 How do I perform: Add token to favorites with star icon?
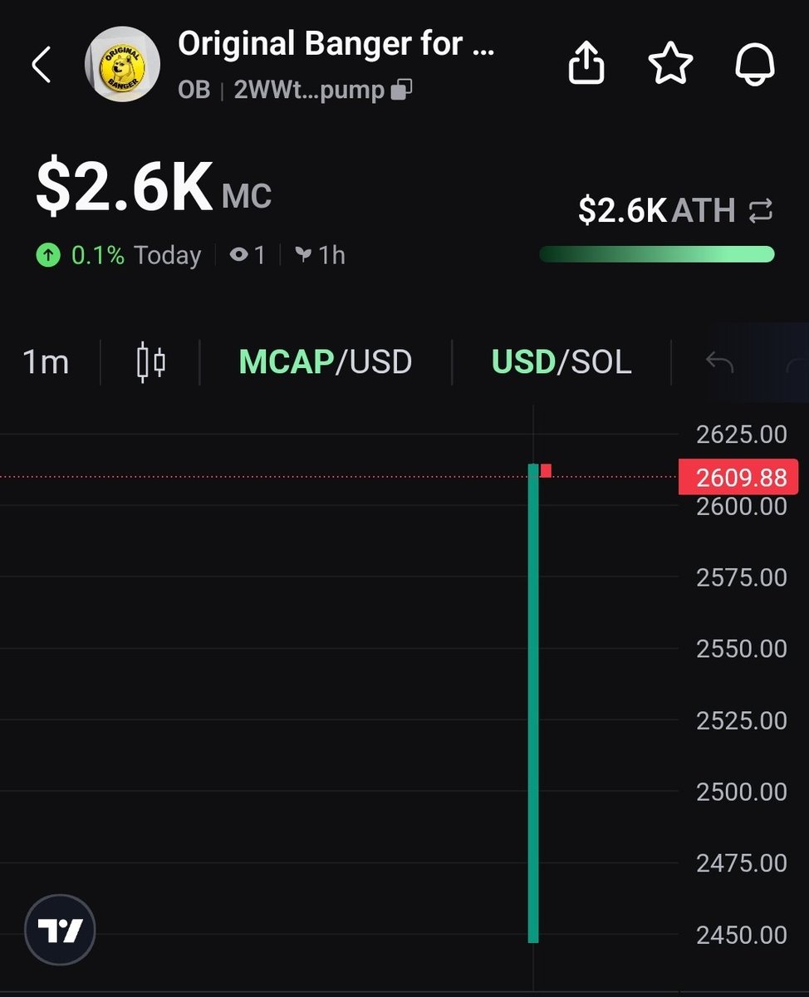(669, 64)
